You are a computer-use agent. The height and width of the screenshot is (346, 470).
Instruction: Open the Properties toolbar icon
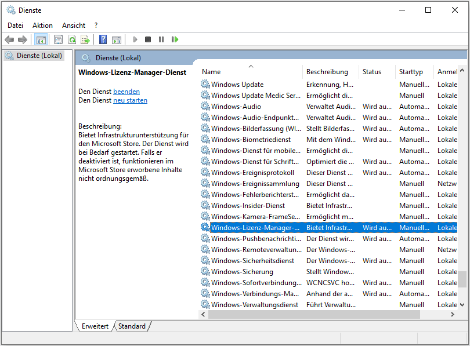coord(58,39)
